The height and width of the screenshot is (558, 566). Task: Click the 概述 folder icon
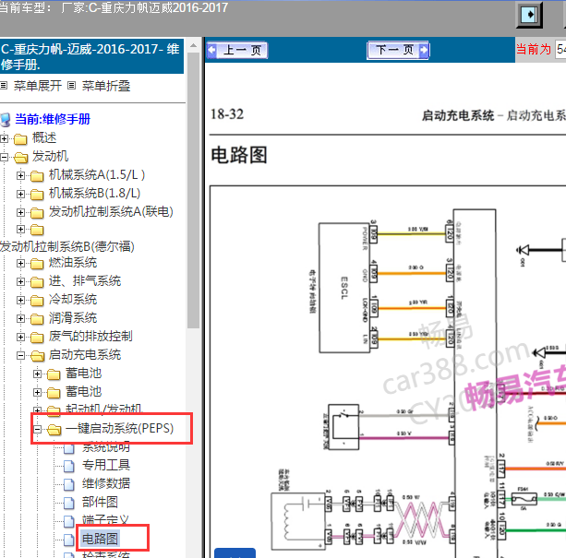coord(20,138)
